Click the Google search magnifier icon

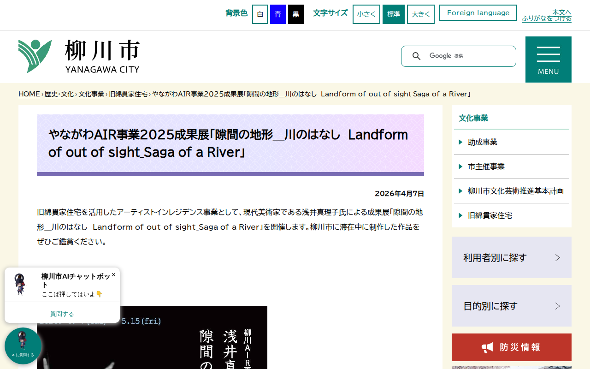pyautogui.click(x=417, y=56)
